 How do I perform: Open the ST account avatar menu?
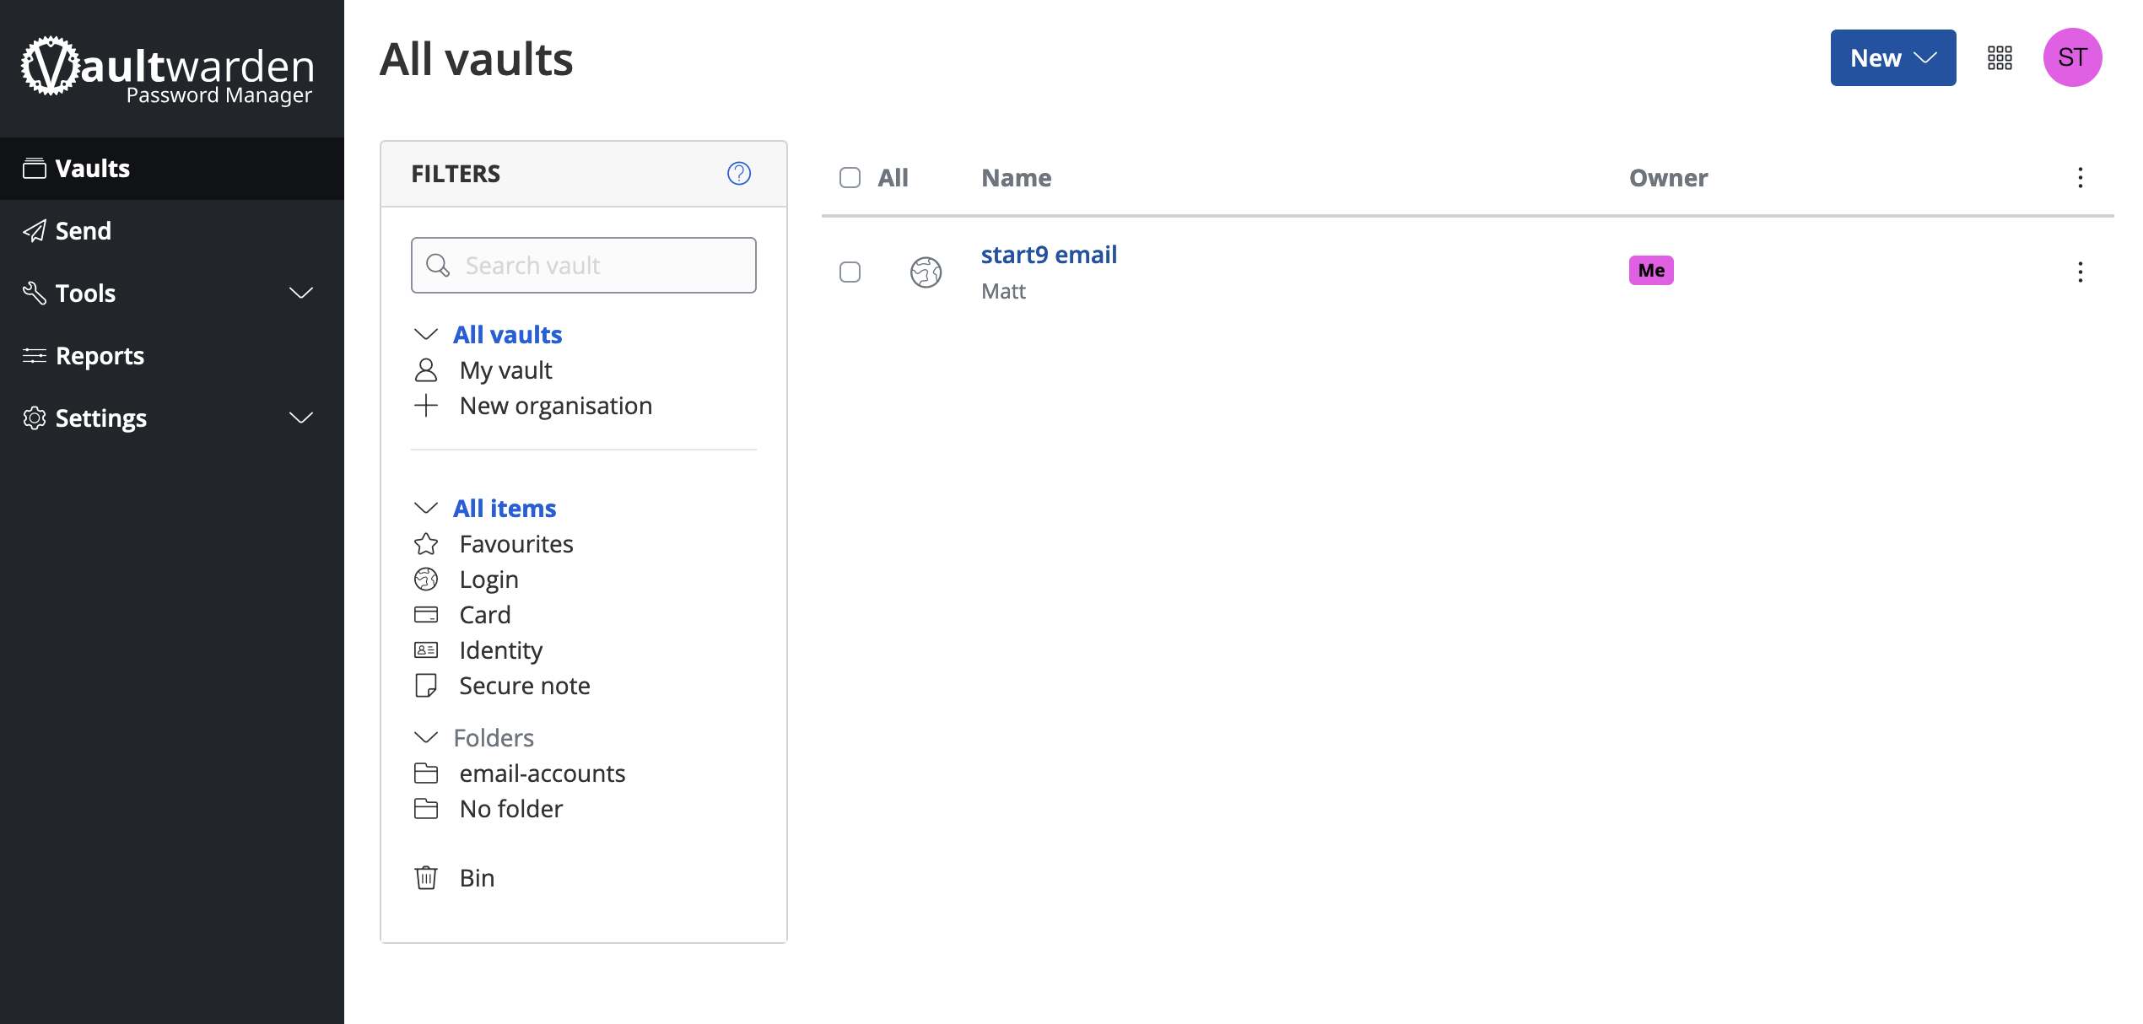point(2071,58)
